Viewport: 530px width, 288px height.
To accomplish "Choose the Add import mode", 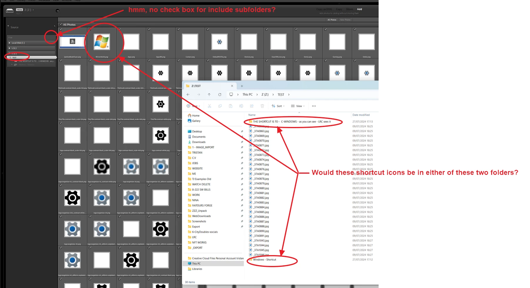I will point(360,9).
